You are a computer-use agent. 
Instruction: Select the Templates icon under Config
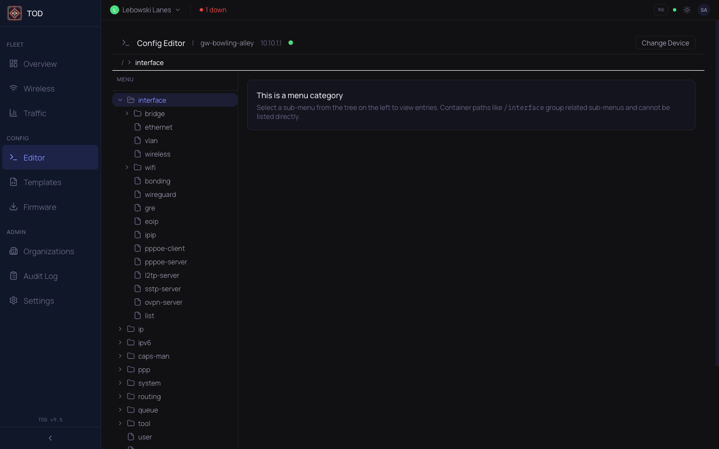[13, 182]
